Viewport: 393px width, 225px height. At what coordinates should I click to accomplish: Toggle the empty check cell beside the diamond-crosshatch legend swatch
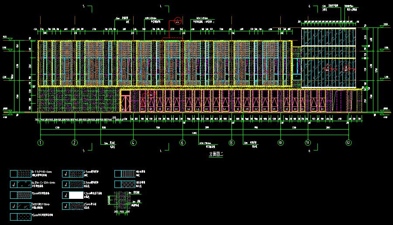tap(118, 184)
